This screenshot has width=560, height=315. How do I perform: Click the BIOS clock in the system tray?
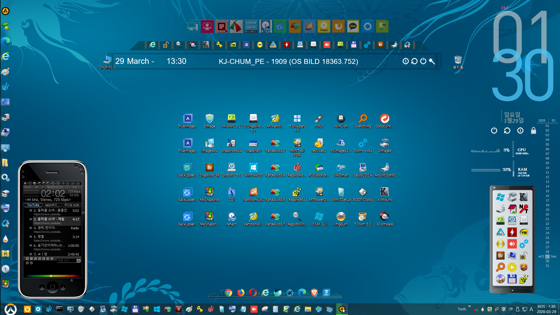[546, 309]
